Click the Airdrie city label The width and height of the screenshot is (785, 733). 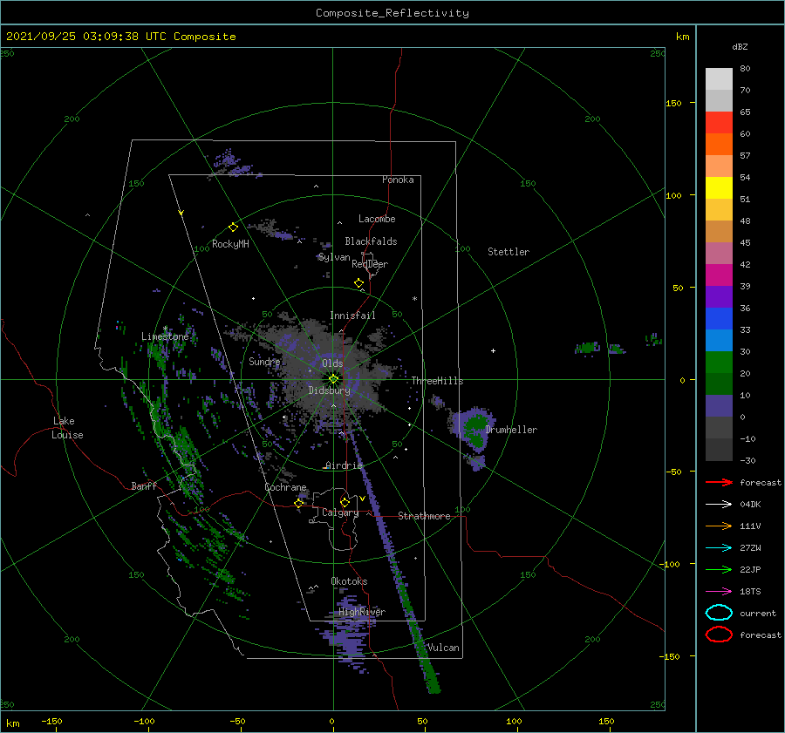344,465
